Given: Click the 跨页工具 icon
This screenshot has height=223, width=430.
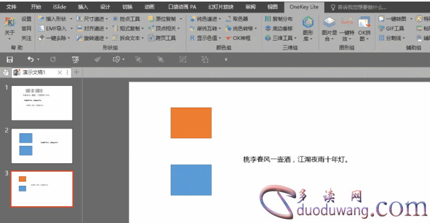Looking at the screenshot, I should (x=162, y=38).
